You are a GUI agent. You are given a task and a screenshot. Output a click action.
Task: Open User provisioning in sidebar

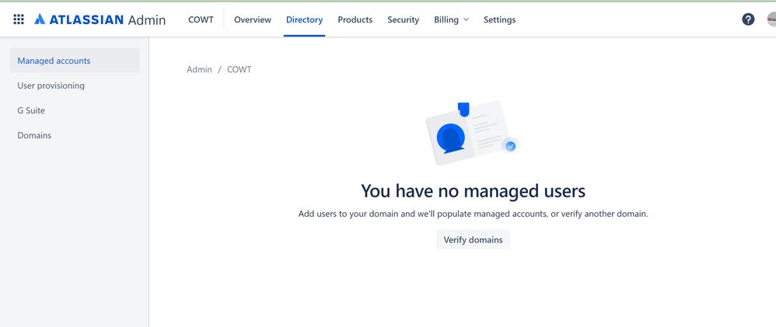click(x=75, y=85)
